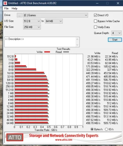
Task: Click description scrollbar down arrow
Action: click(x=78, y=45)
